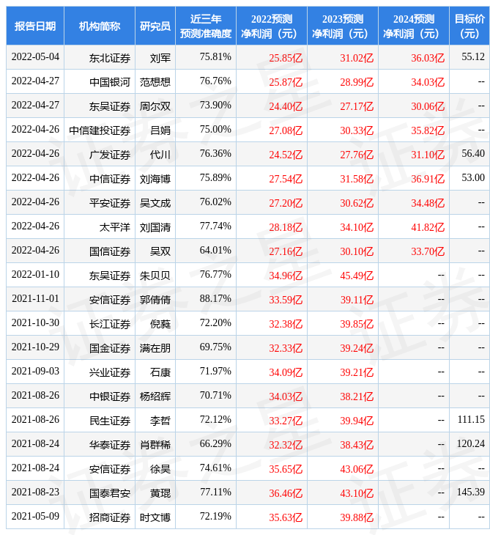Select the 中国银河 institution cell
This screenshot has height=535, width=490.
point(110,82)
